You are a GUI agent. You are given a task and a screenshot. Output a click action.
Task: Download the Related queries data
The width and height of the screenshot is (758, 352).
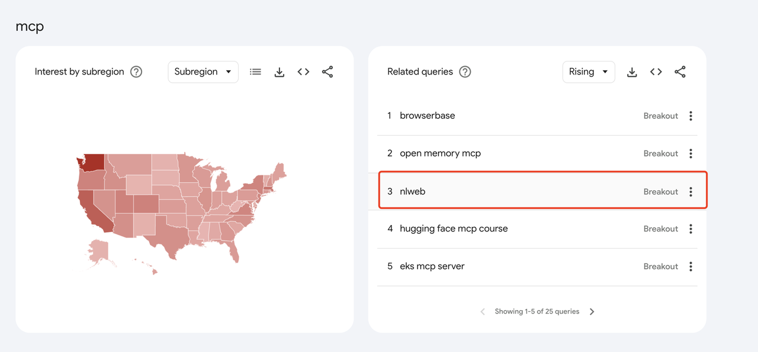coord(632,72)
